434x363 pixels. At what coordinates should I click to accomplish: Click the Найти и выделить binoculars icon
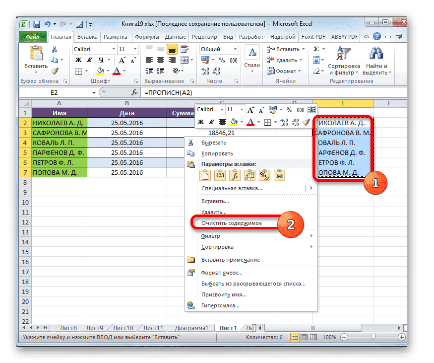375,52
